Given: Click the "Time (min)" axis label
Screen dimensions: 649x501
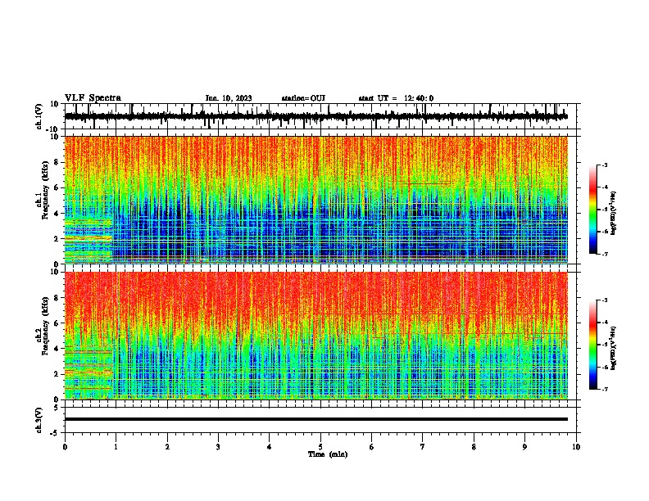Looking at the screenshot, I should (328, 454).
